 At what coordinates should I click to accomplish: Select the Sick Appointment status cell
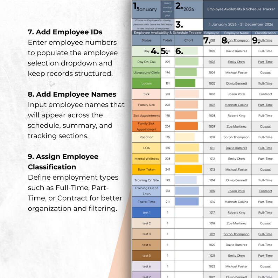146,116
